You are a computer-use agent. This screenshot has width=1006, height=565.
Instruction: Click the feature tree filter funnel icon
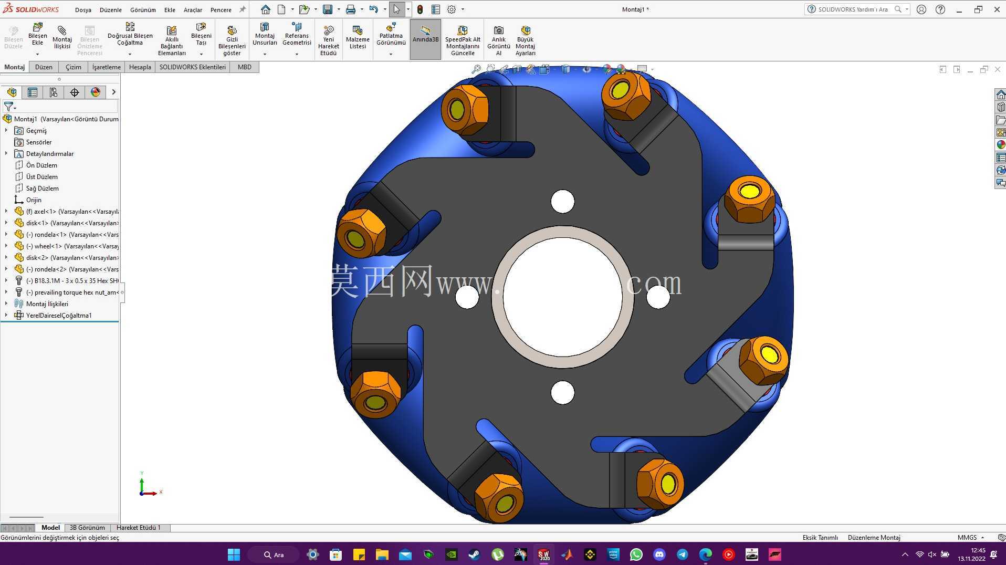coord(9,107)
